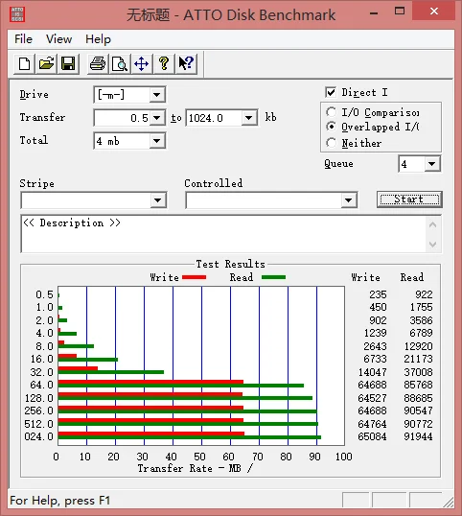Open the View menu
The height and width of the screenshot is (516, 462).
point(58,39)
